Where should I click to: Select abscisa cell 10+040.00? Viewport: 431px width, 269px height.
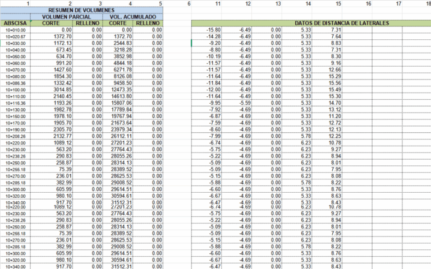tap(15, 50)
